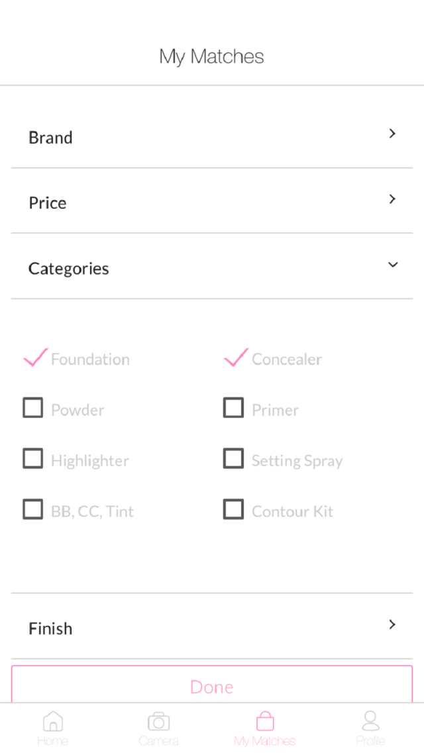
Task: Check the Contour Kit box
Action: coord(233,509)
